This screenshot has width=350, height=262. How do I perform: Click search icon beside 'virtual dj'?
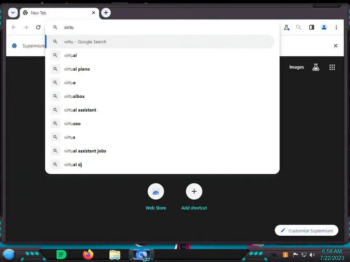[55, 164]
